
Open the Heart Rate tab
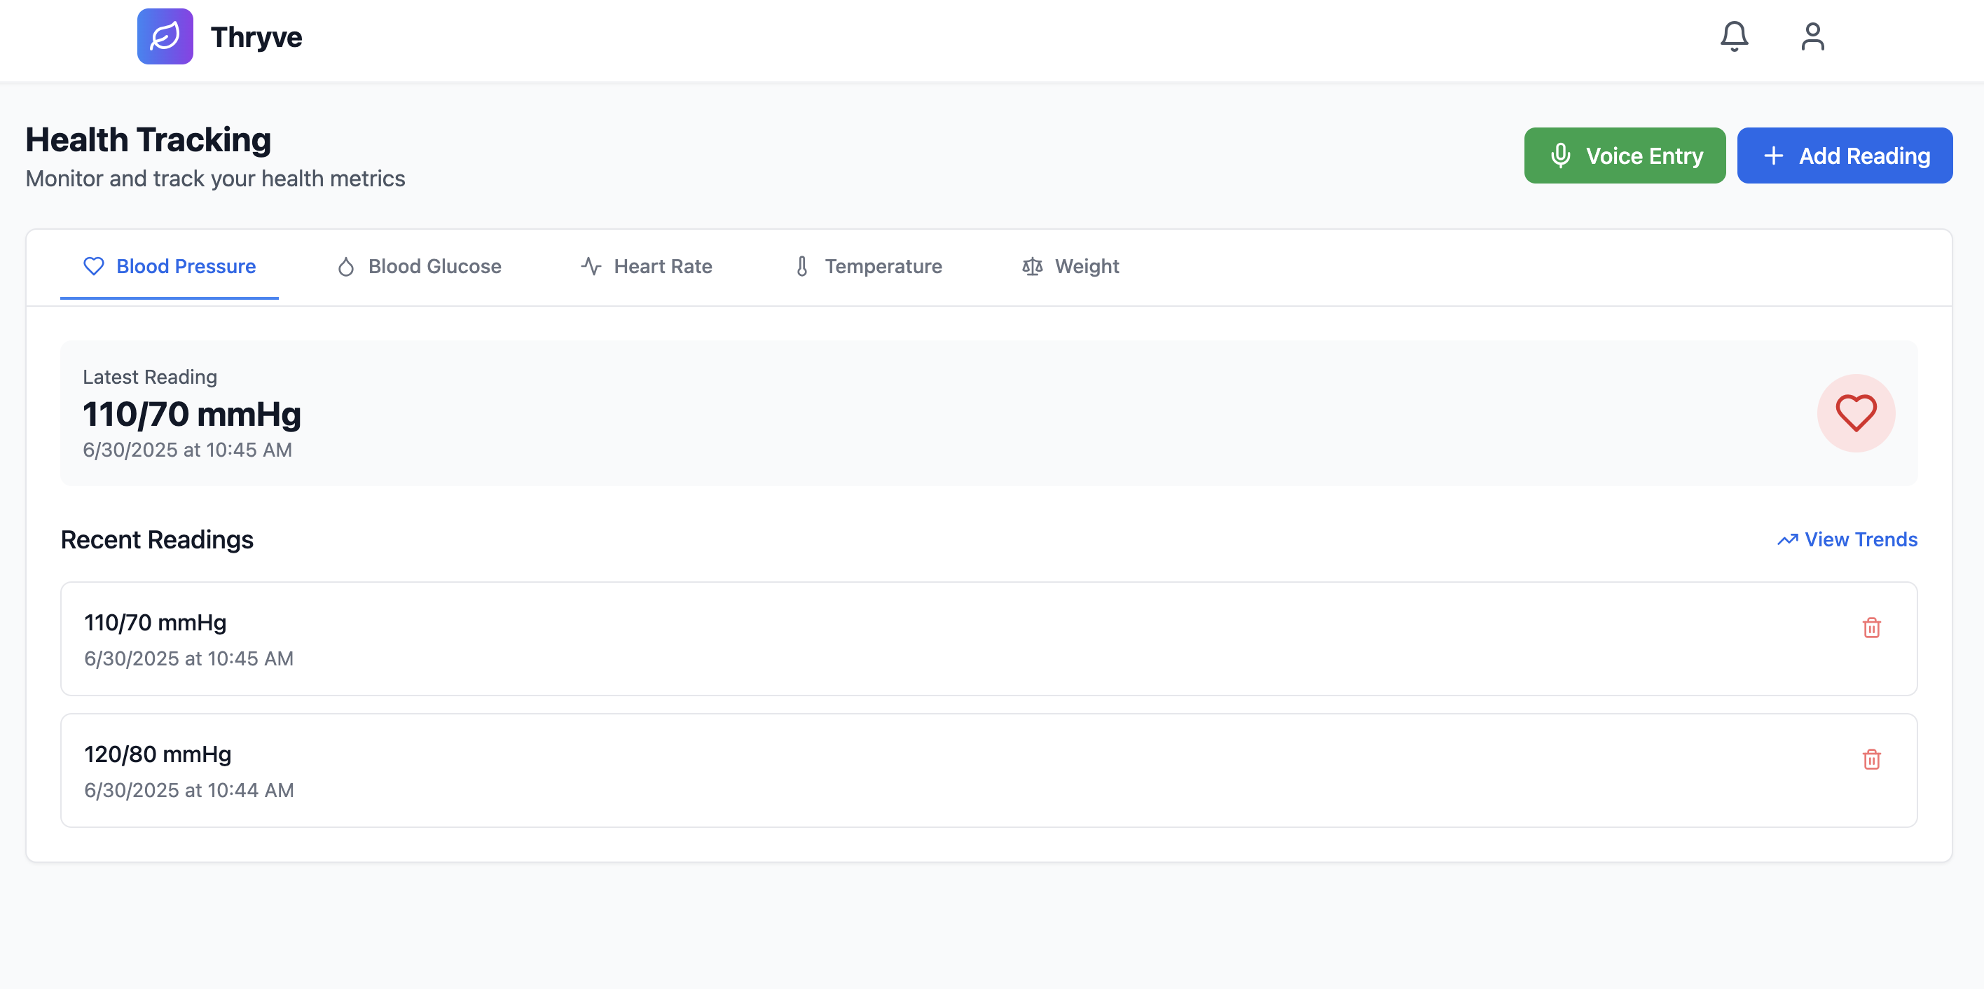(646, 266)
